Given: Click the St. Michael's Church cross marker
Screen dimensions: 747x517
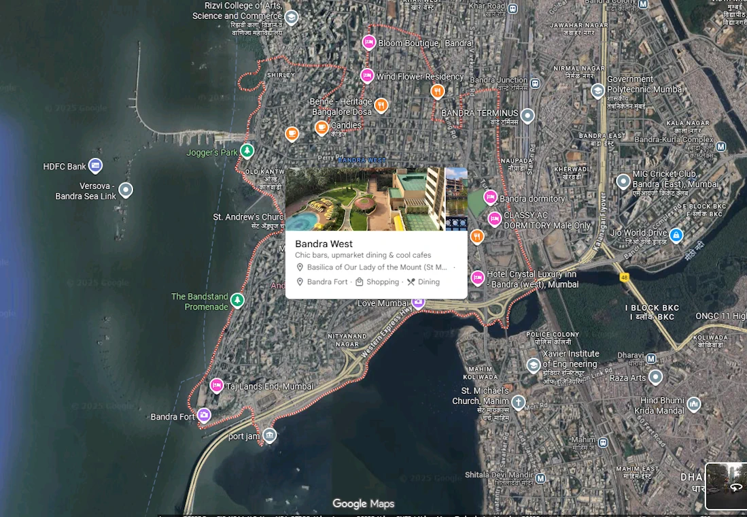Looking at the screenshot, I should (x=519, y=402).
